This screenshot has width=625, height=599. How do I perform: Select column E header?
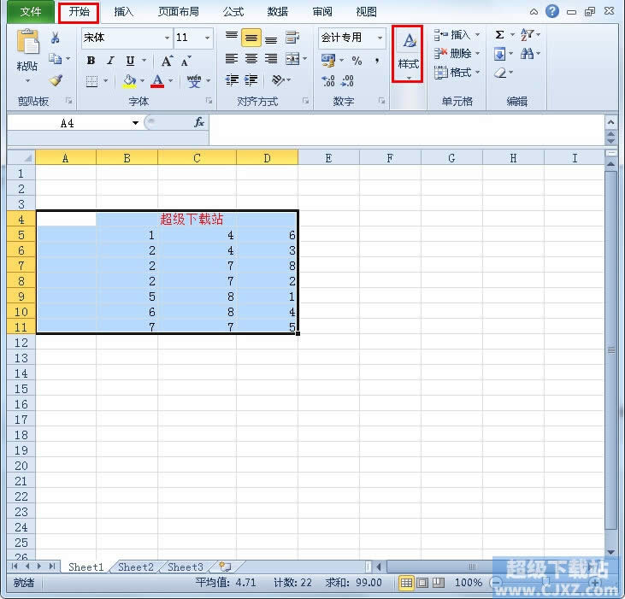[328, 158]
